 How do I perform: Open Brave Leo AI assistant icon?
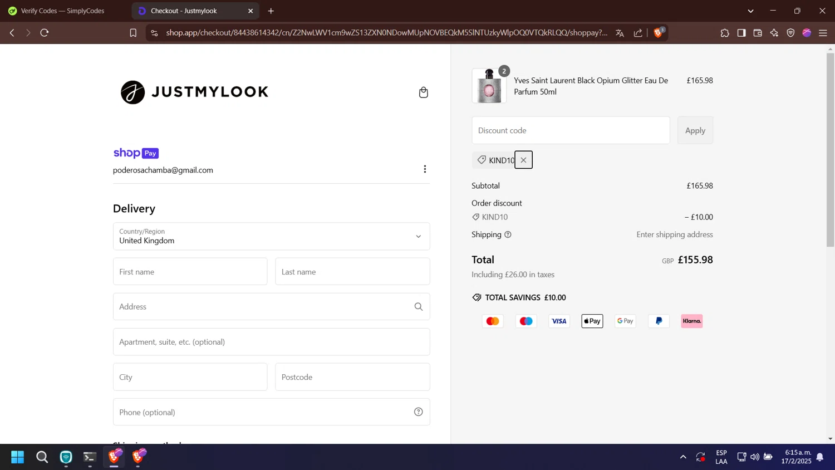(774, 33)
